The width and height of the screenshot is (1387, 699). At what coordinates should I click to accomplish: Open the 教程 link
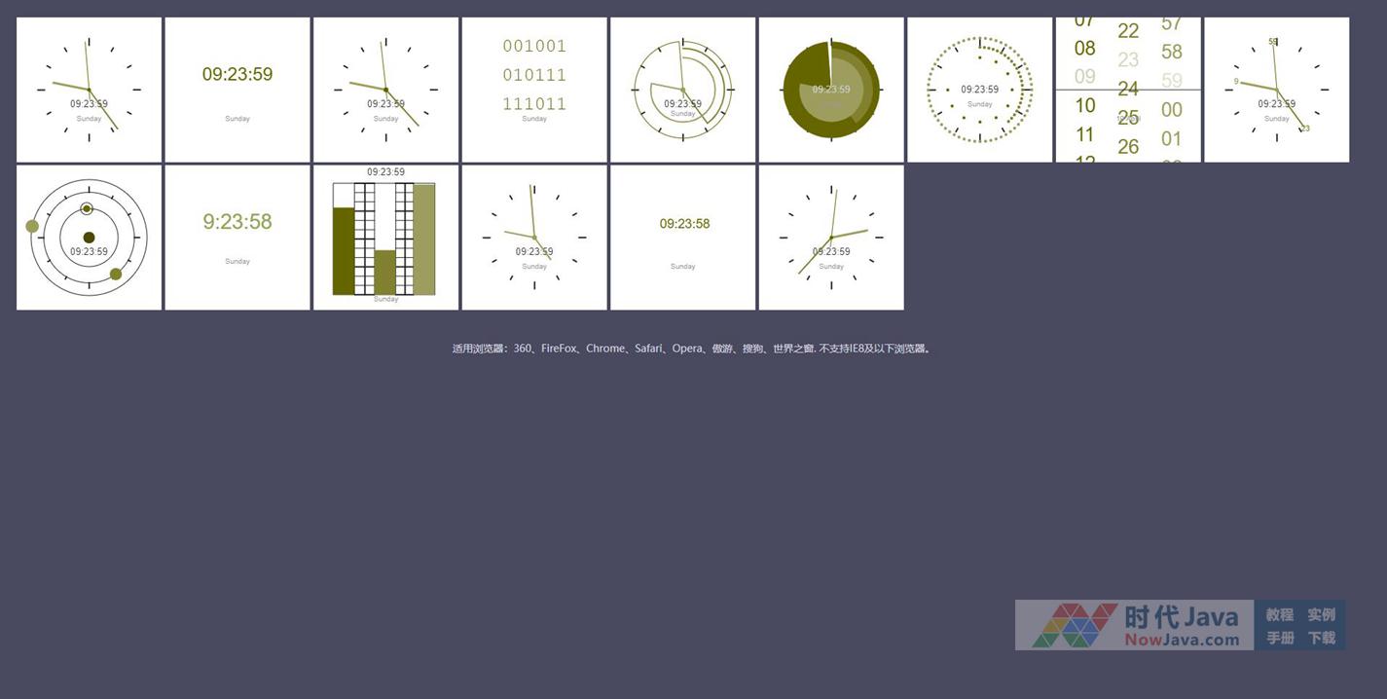click(x=1279, y=614)
